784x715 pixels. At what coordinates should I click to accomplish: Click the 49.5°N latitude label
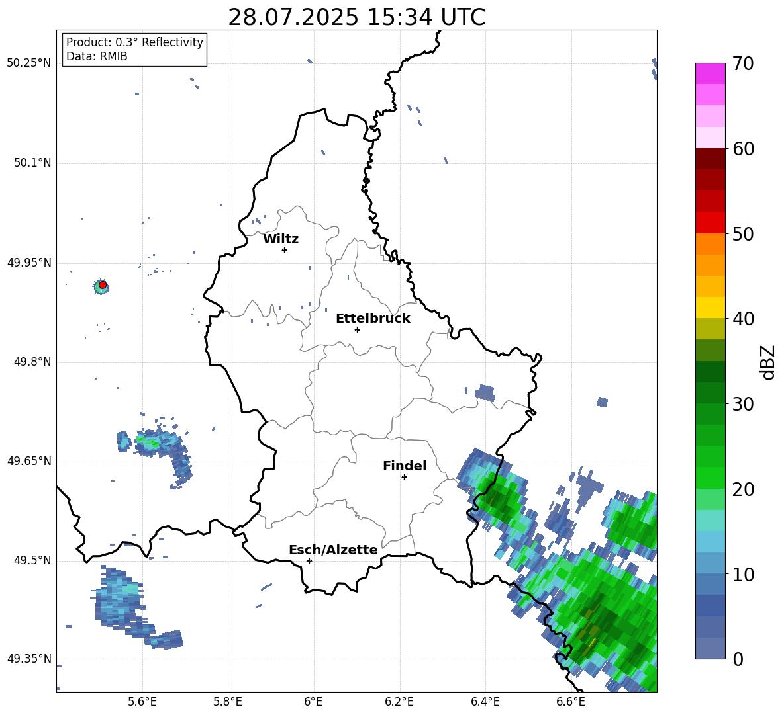coord(32,560)
